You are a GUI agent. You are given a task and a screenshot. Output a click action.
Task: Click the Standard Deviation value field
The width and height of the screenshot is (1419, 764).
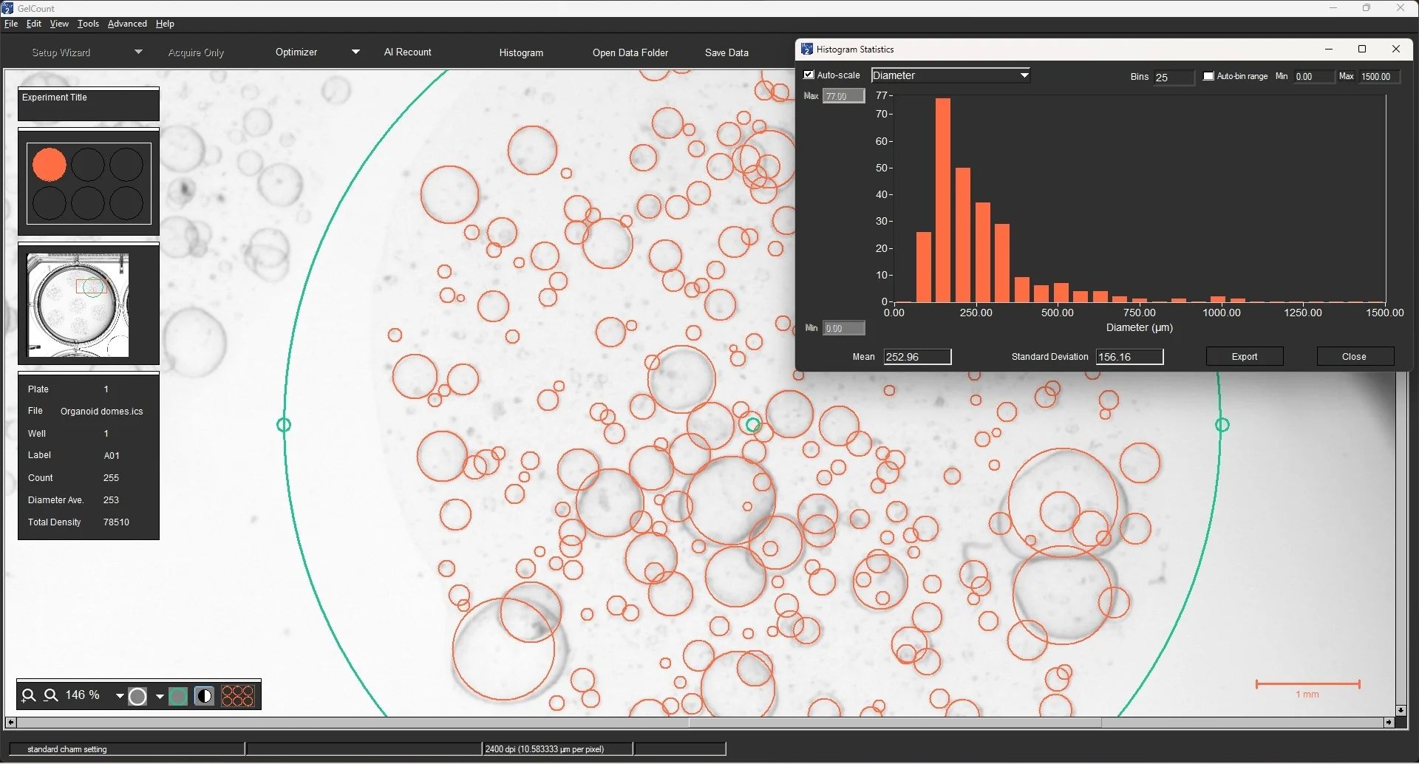point(1129,357)
